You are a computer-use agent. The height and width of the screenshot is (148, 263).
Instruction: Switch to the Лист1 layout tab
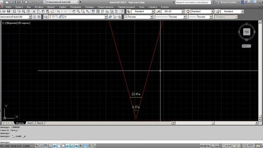30,123
